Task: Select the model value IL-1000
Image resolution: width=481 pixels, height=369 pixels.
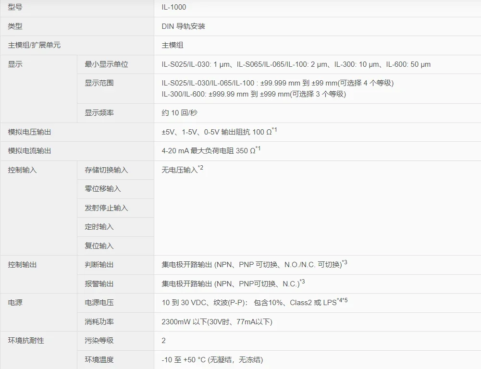Action: 173,7
